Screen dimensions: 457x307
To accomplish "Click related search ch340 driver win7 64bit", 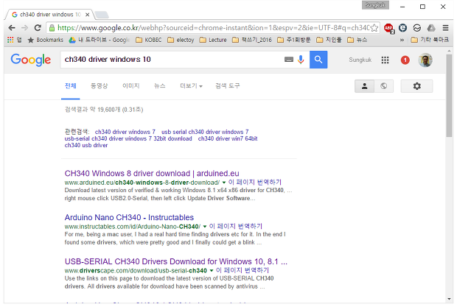I will click(228, 138).
